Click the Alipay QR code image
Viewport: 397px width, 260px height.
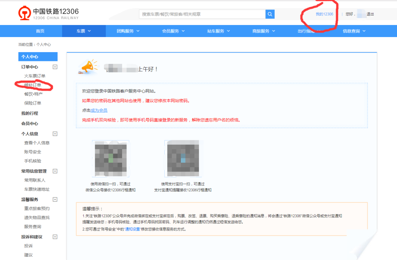click(x=183, y=158)
